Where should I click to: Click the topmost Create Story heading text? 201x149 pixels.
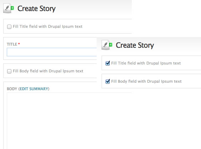click(37, 9)
